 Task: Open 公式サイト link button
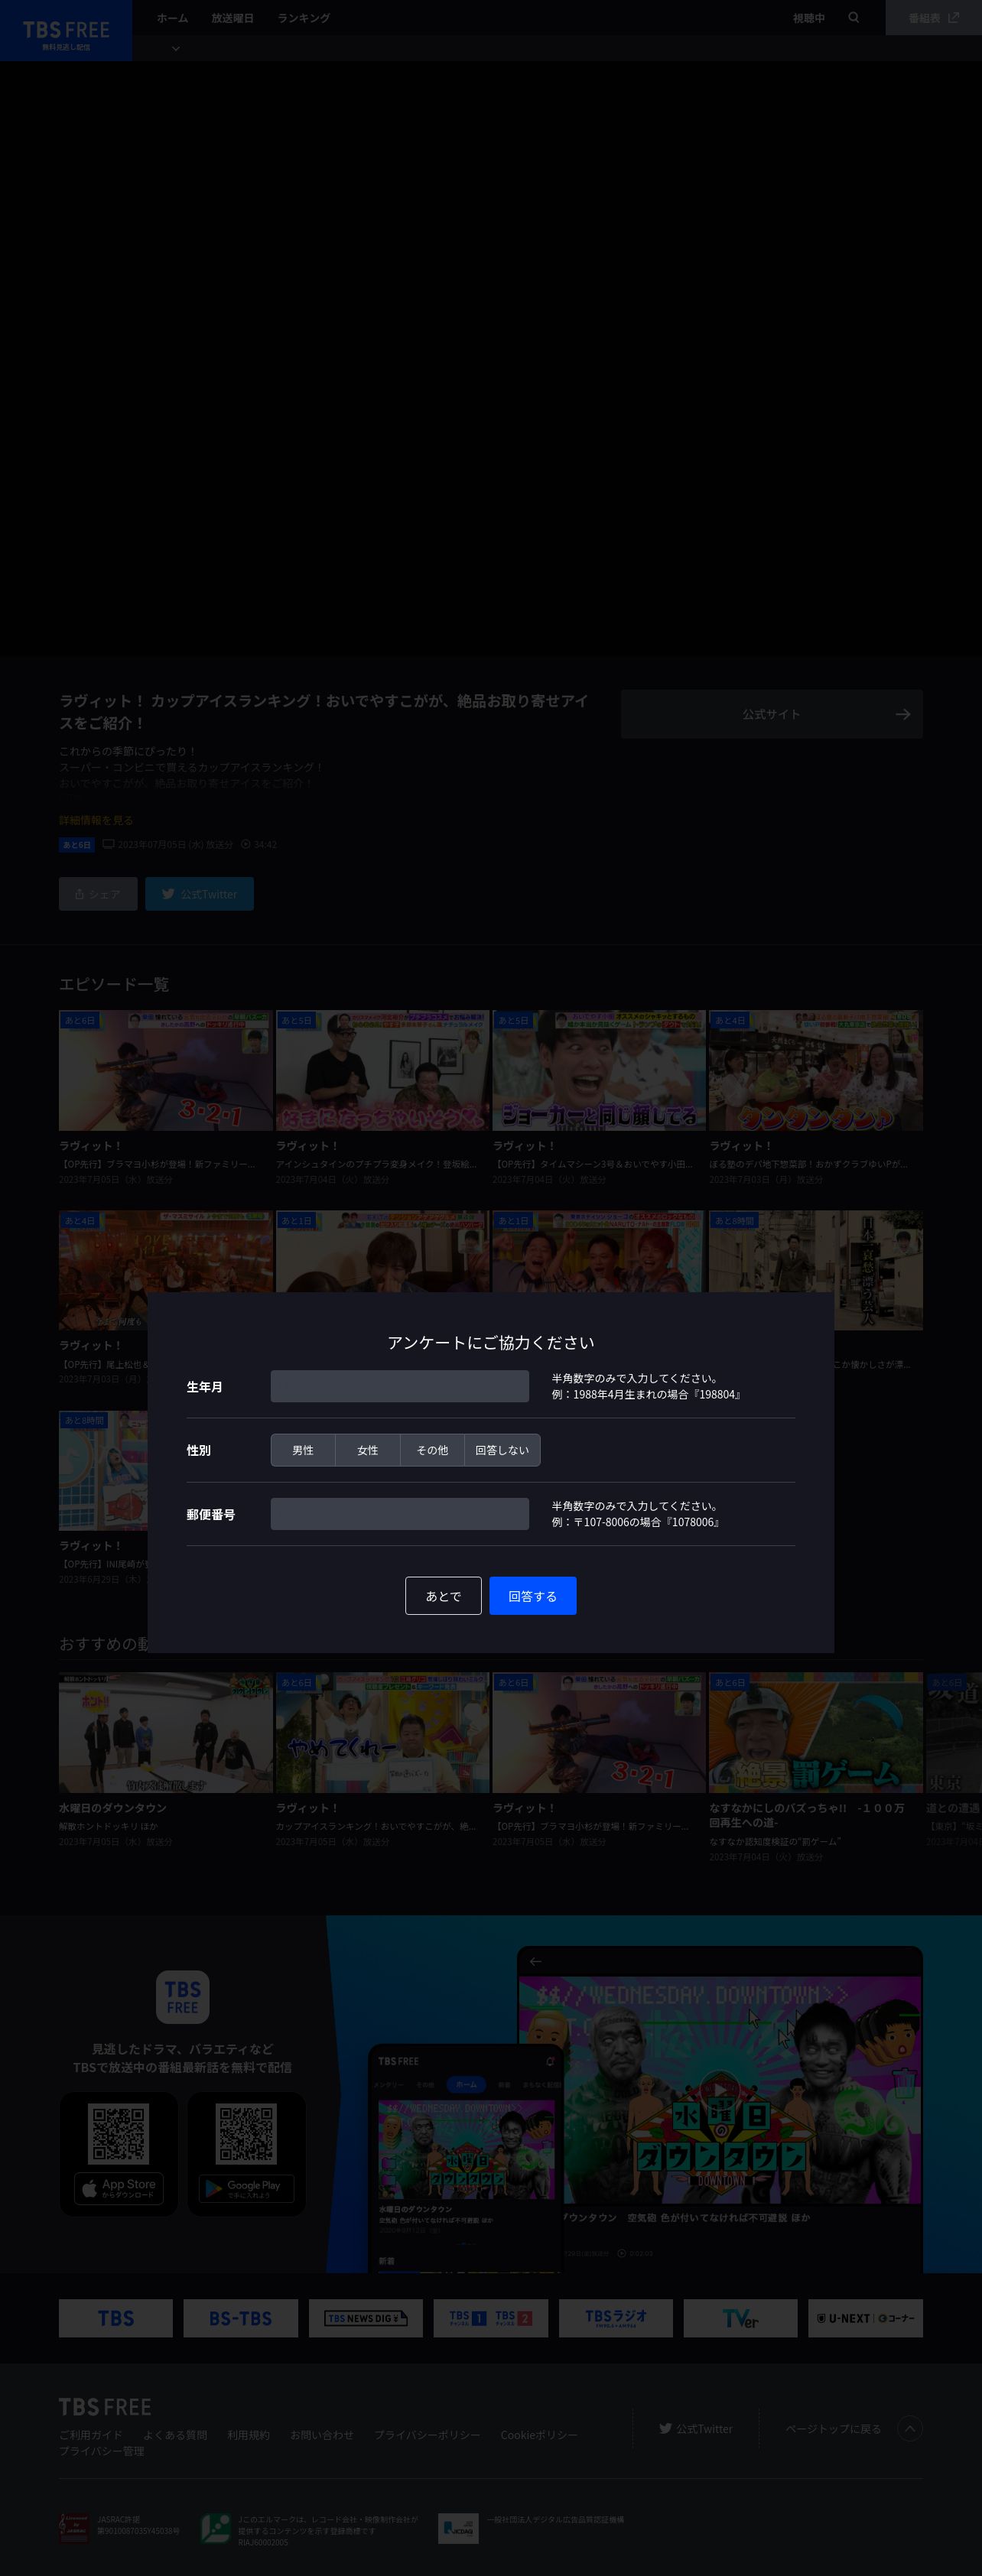[x=771, y=714]
